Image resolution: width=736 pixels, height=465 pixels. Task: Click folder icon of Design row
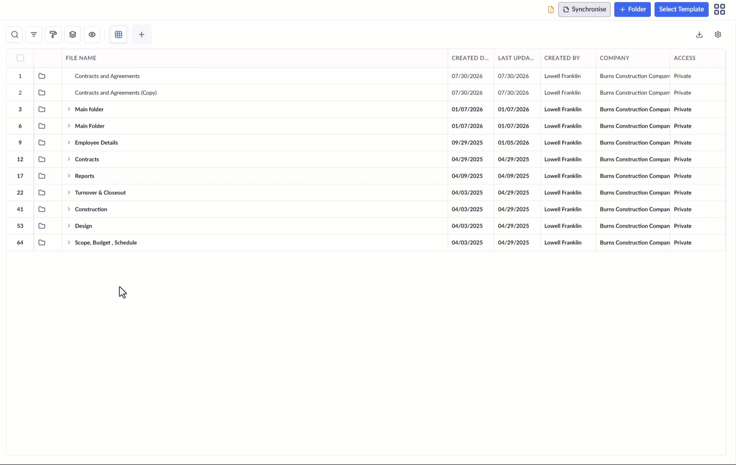click(42, 226)
